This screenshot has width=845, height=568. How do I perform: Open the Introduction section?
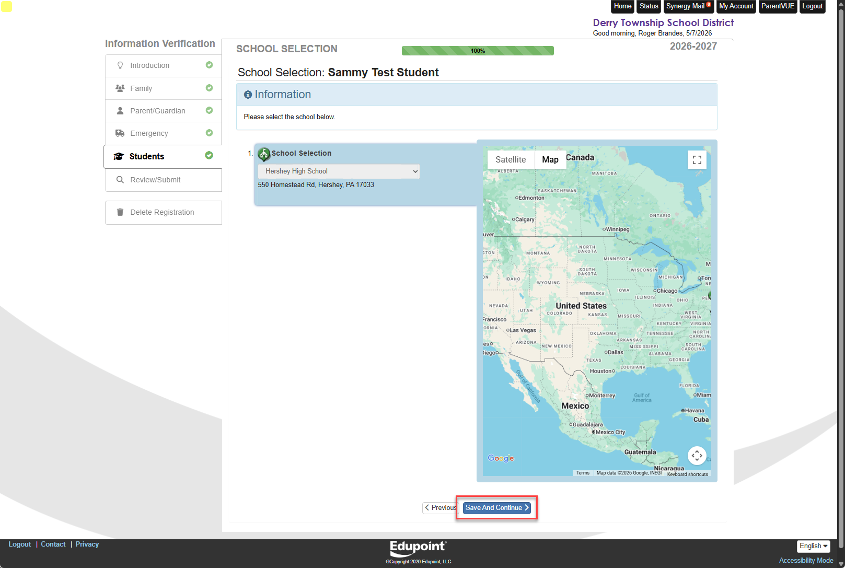164,65
